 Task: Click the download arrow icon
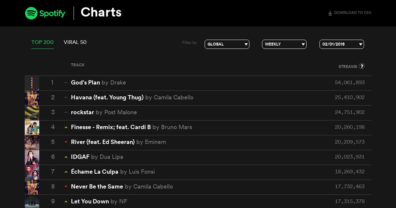click(x=330, y=13)
